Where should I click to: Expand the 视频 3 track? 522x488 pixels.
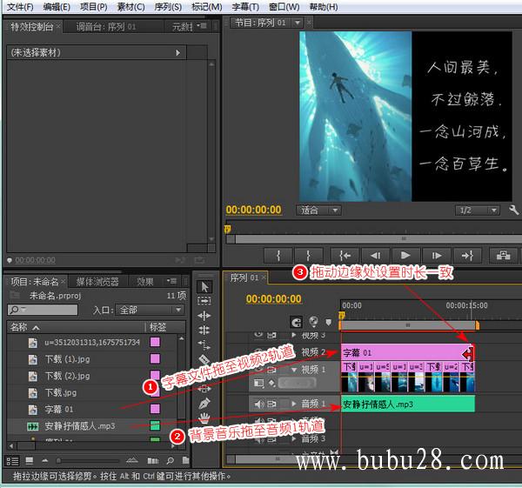(x=294, y=335)
